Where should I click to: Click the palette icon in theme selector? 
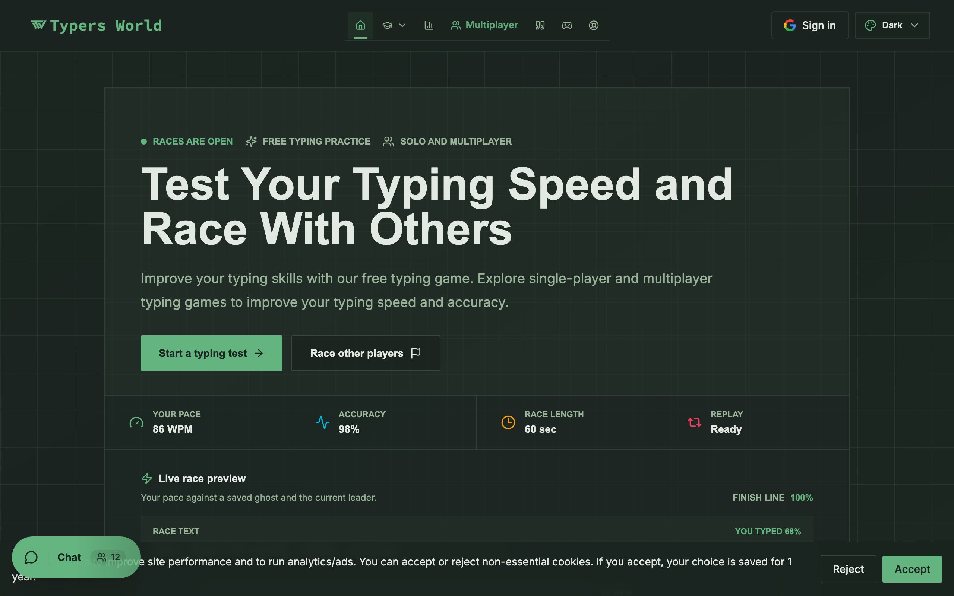point(871,25)
